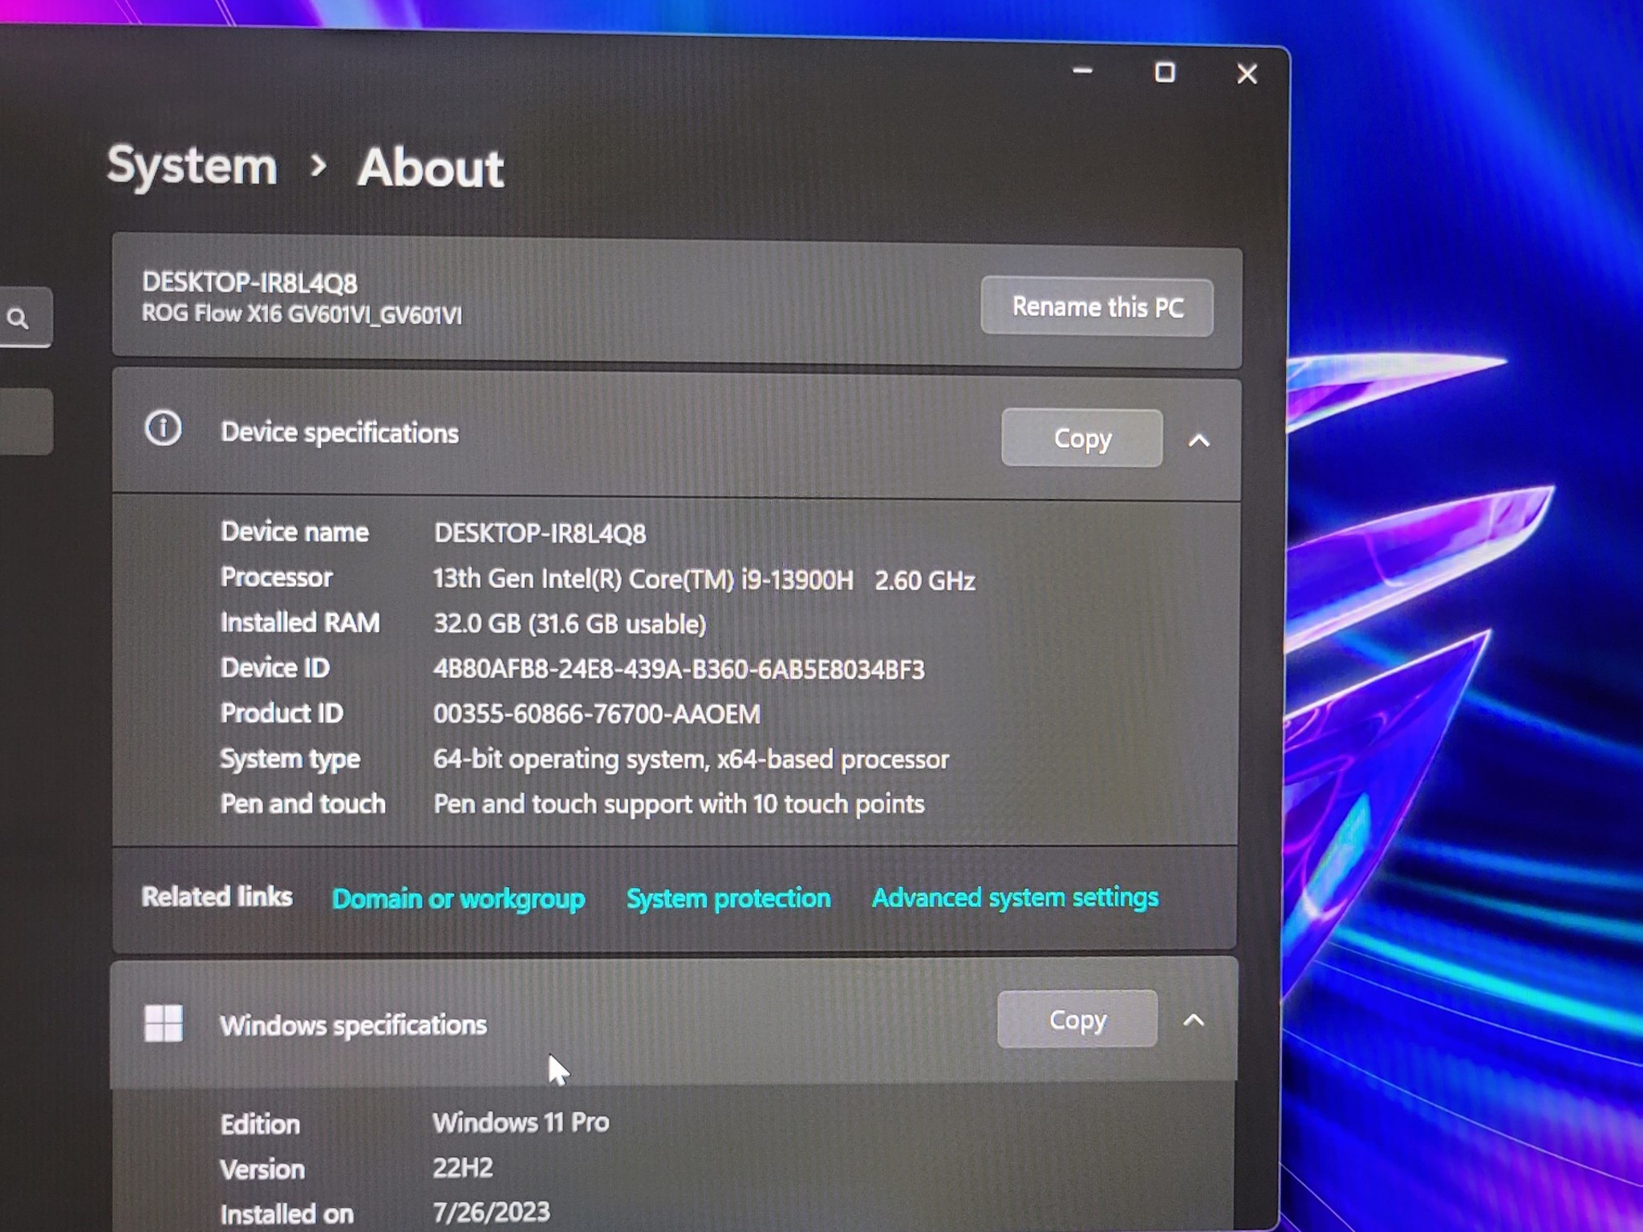Screen dimensions: 1643x1232
Task: Click Pen and touch support value
Action: pos(679,804)
